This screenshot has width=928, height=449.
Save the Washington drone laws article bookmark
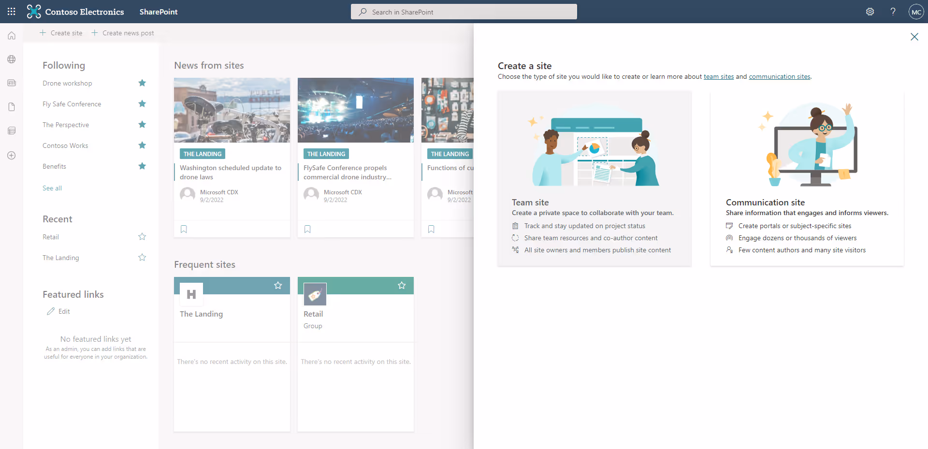tap(184, 229)
